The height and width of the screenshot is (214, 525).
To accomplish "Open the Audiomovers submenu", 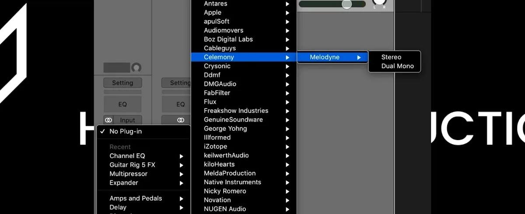I will tap(244, 30).
